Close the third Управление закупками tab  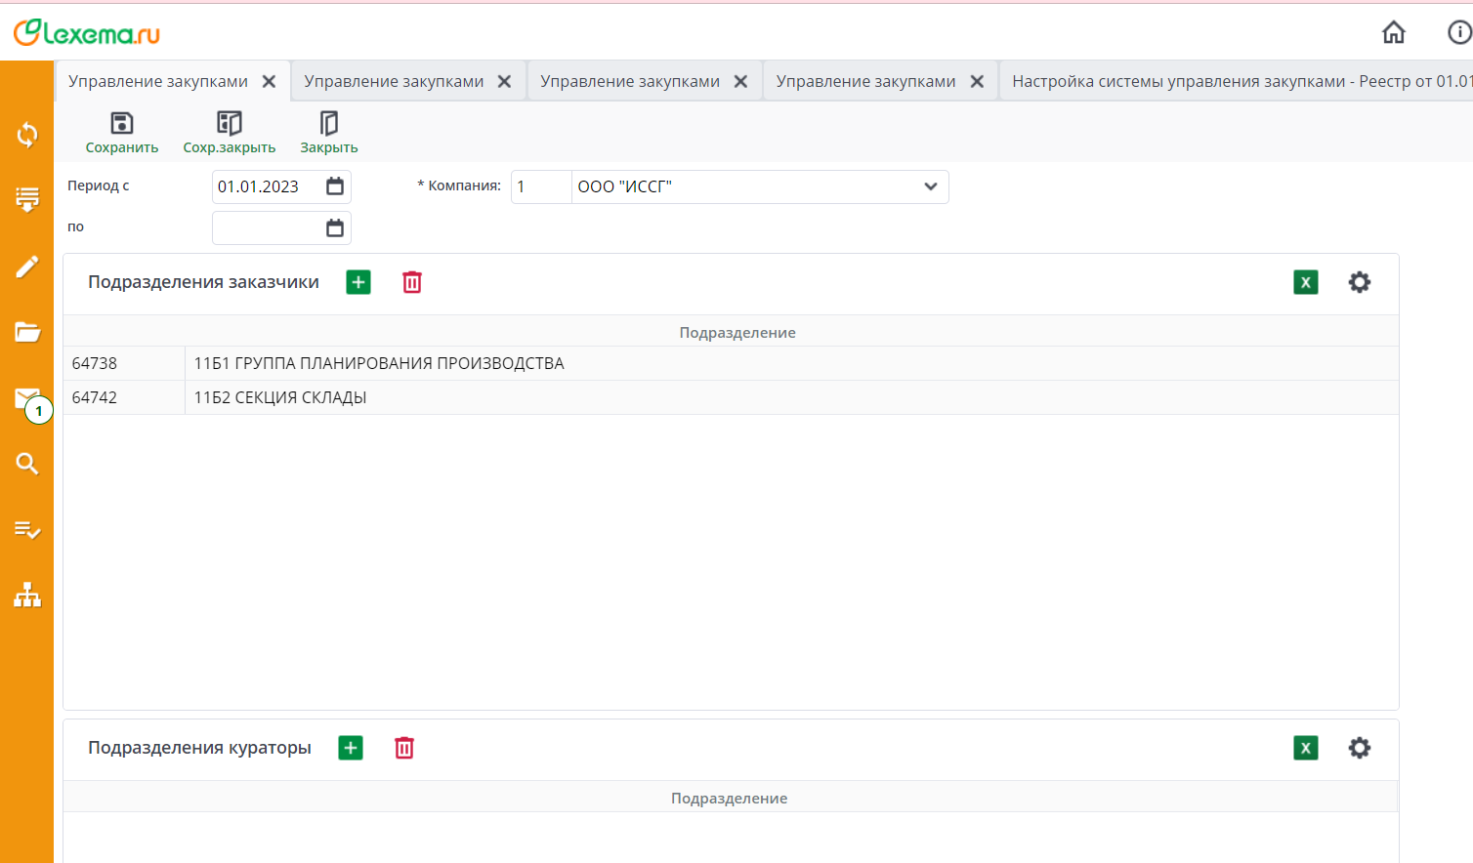(740, 82)
